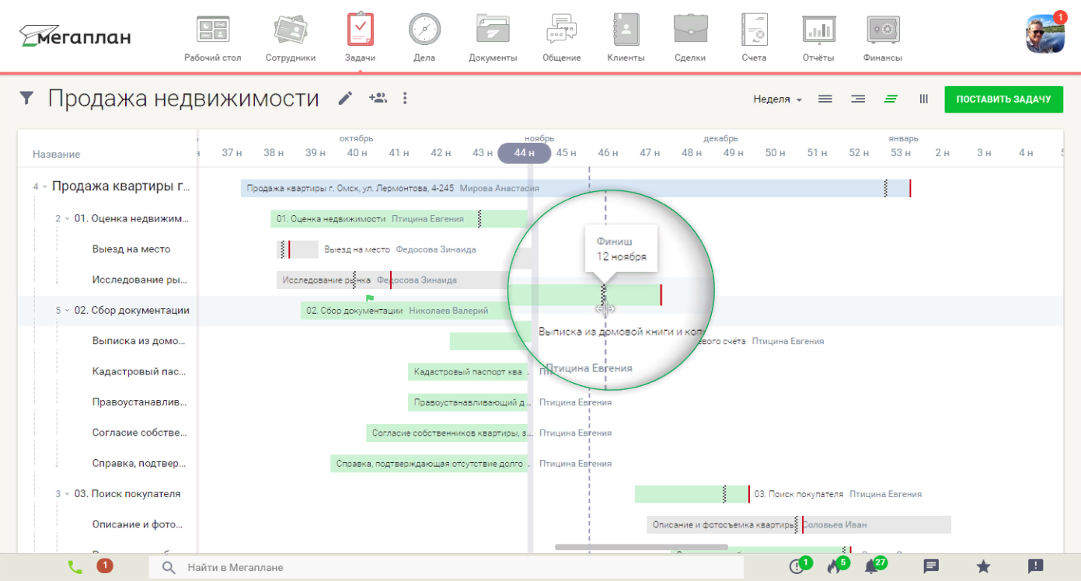Collapse the 01. Оценка недвижимости row
Image resolution: width=1081 pixels, height=581 pixels.
coord(67,219)
